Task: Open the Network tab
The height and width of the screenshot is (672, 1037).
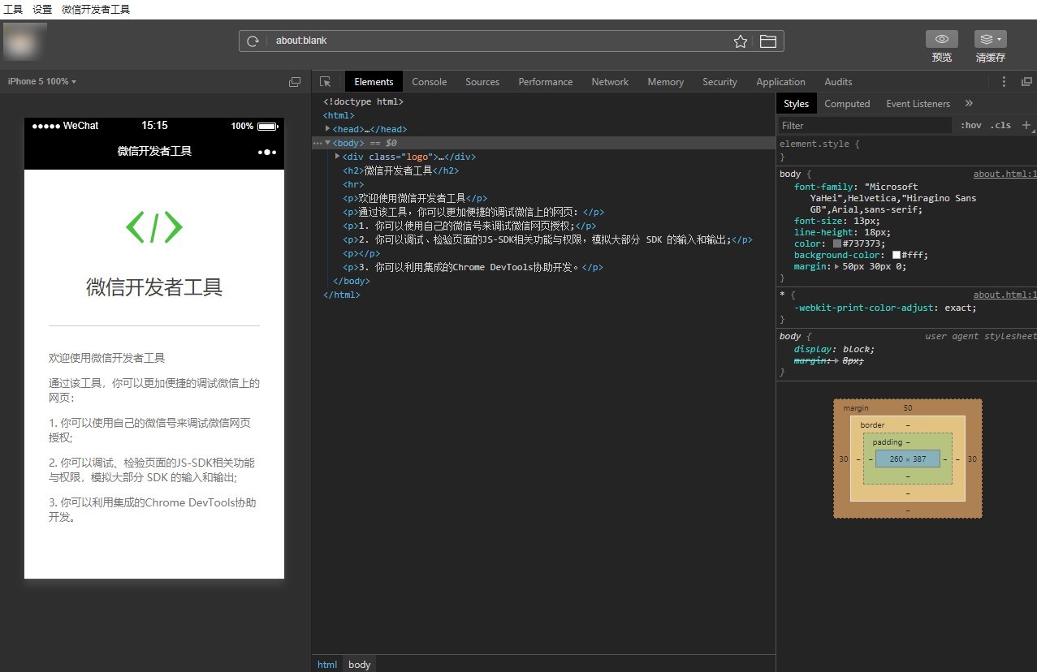Action: pos(609,82)
